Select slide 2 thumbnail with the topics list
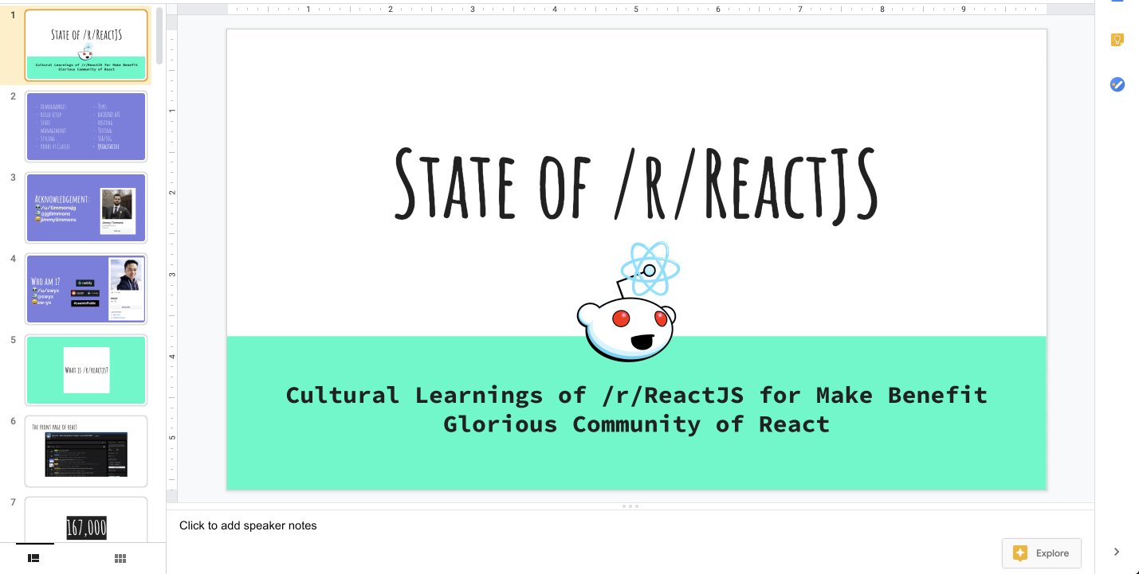Viewport: 1139px width, 574px height. pyautogui.click(x=86, y=127)
